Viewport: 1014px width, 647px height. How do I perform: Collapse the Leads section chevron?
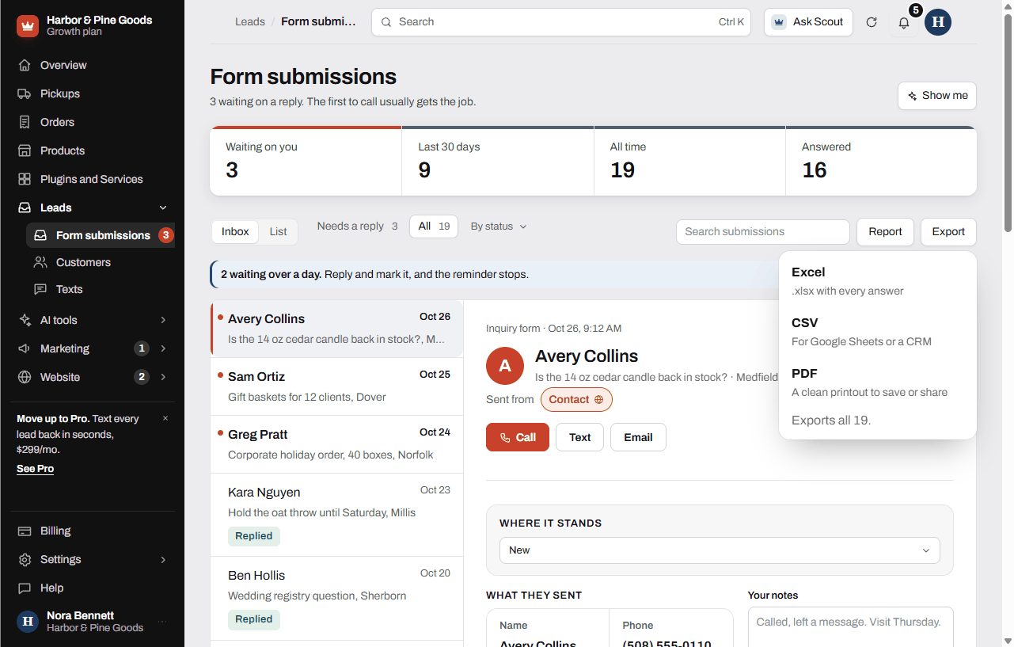pos(163,207)
